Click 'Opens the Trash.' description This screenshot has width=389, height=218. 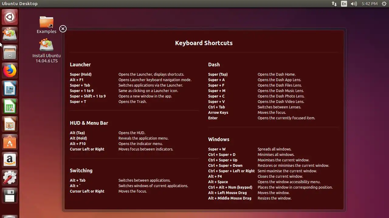[x=133, y=102]
